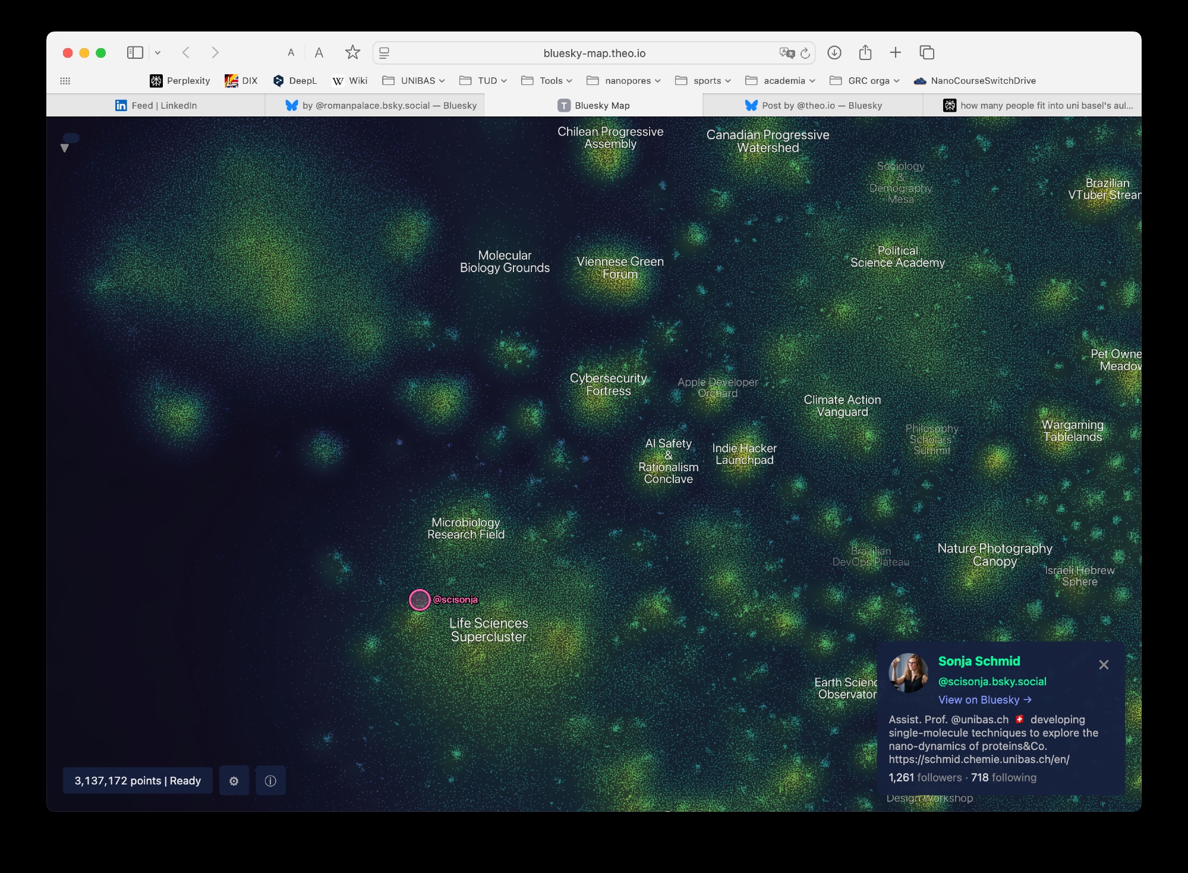Click the Share icon in toolbar

pyautogui.click(x=865, y=52)
